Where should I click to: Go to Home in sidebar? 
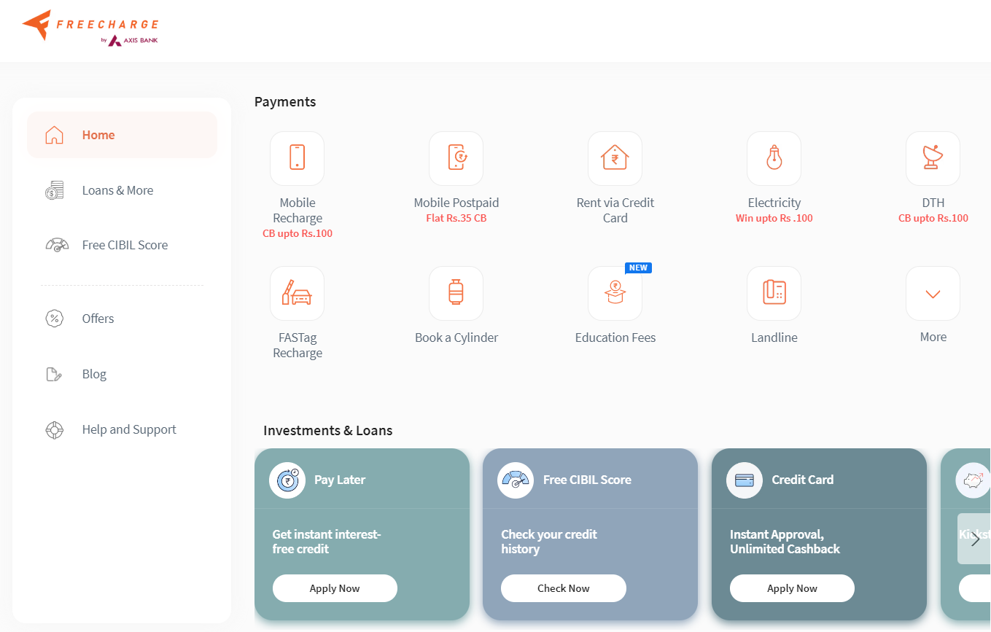(x=122, y=135)
